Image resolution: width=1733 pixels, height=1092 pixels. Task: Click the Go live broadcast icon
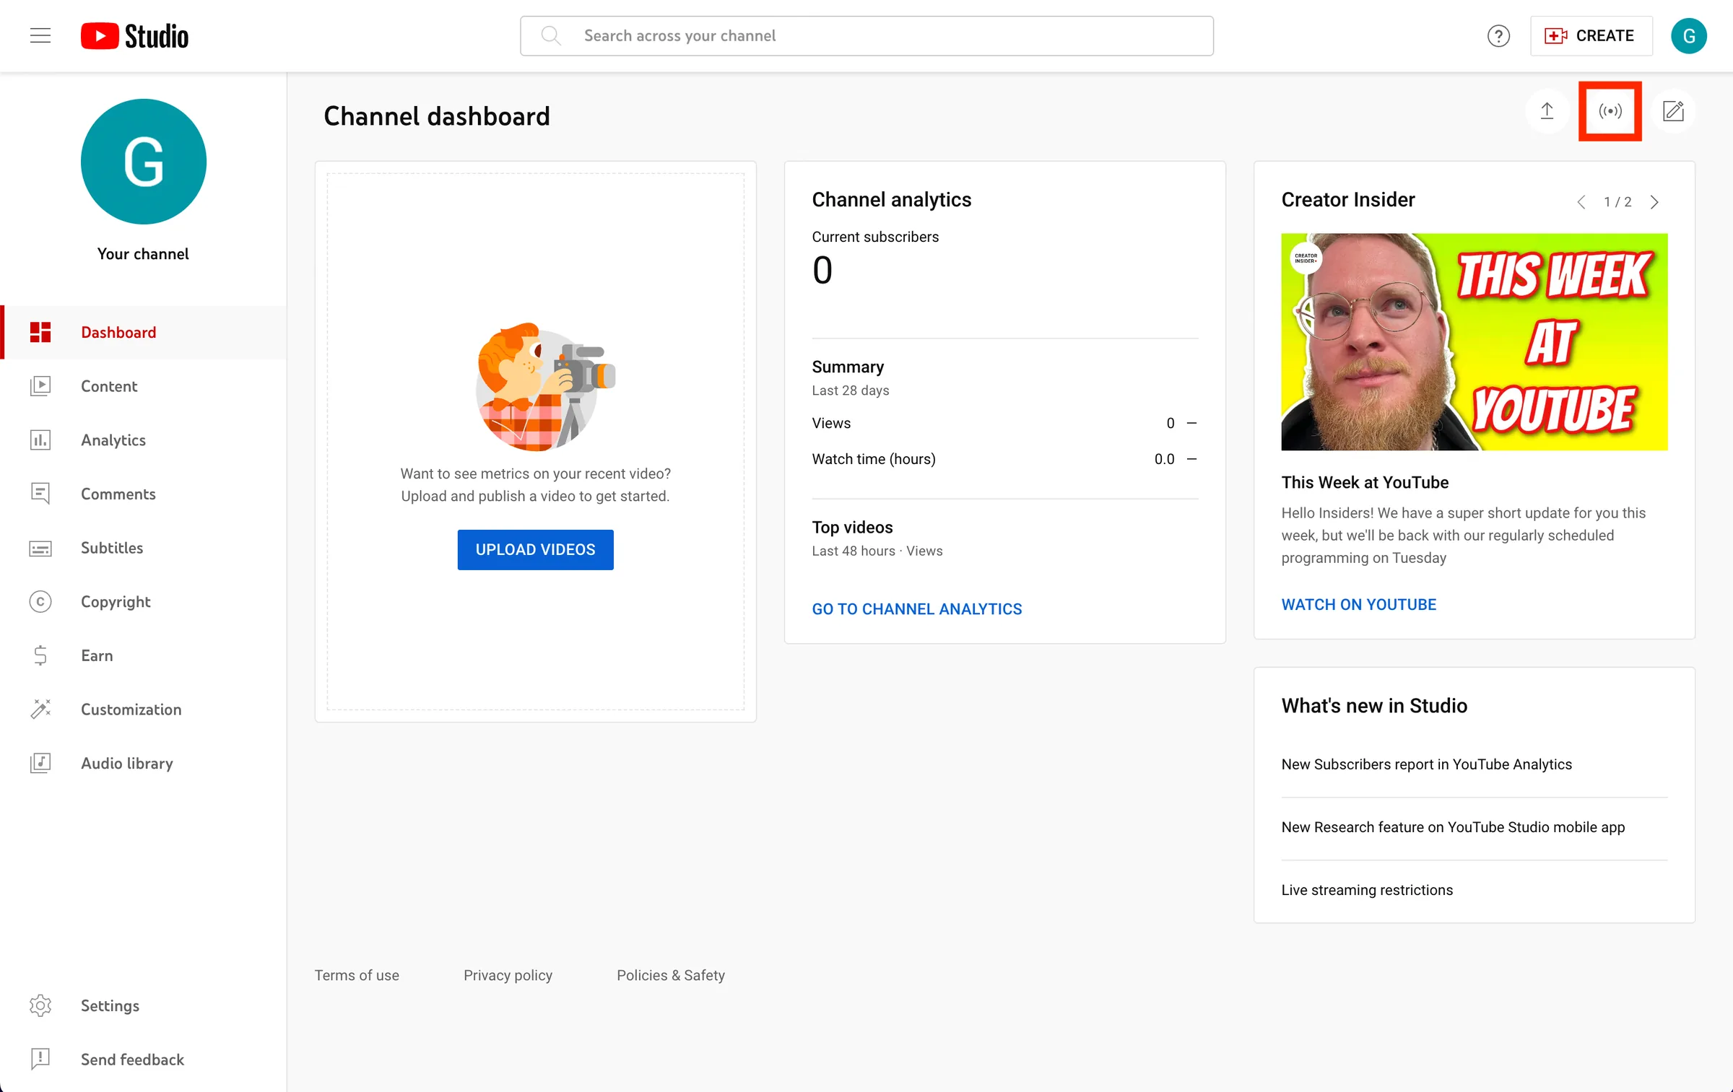pyautogui.click(x=1610, y=111)
